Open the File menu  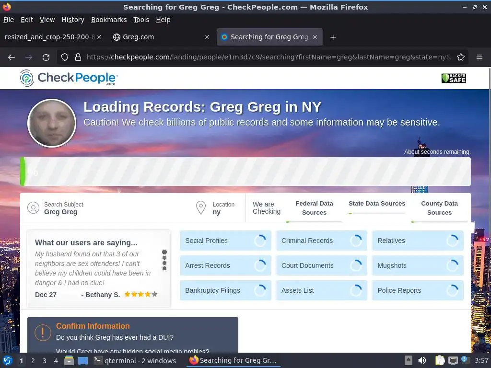[x=9, y=20]
